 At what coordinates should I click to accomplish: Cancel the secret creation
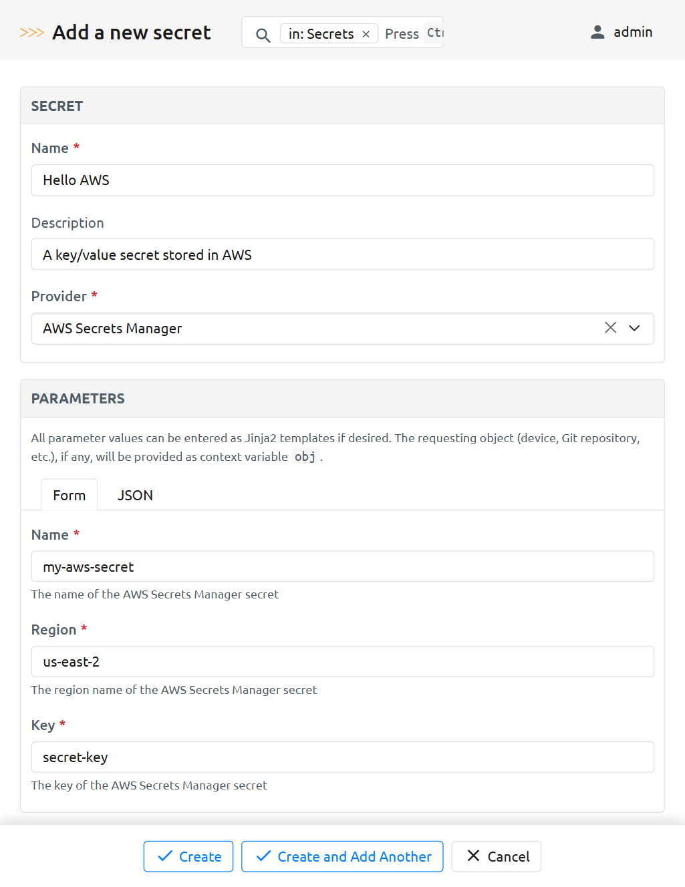point(496,856)
